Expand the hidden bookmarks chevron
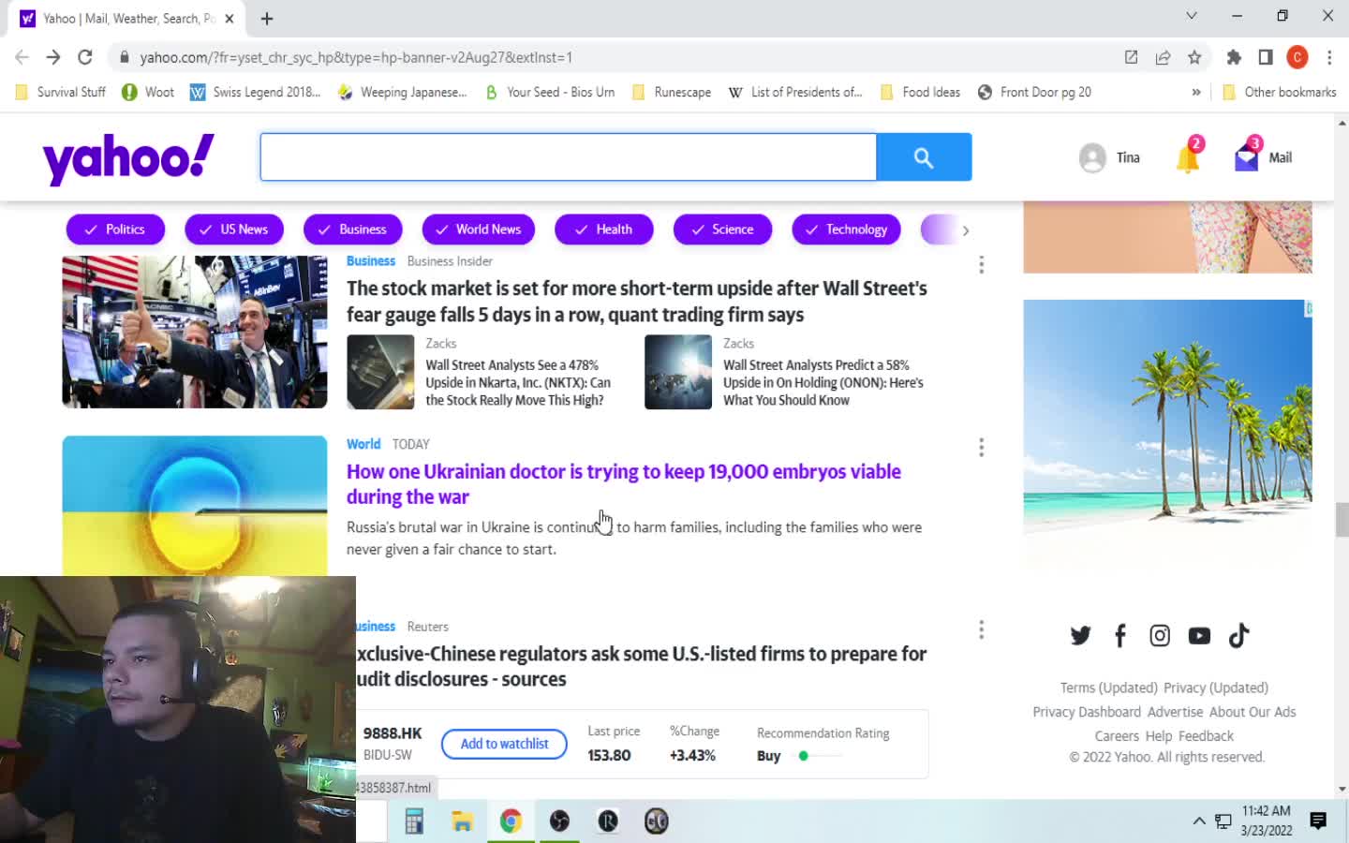This screenshot has height=843, width=1349. 1196,92
